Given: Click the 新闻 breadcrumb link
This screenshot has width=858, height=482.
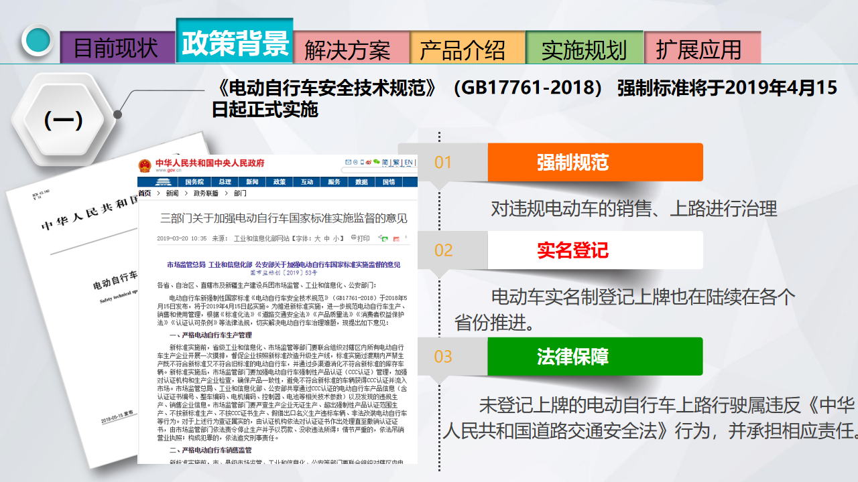Looking at the screenshot, I should click(172, 193).
